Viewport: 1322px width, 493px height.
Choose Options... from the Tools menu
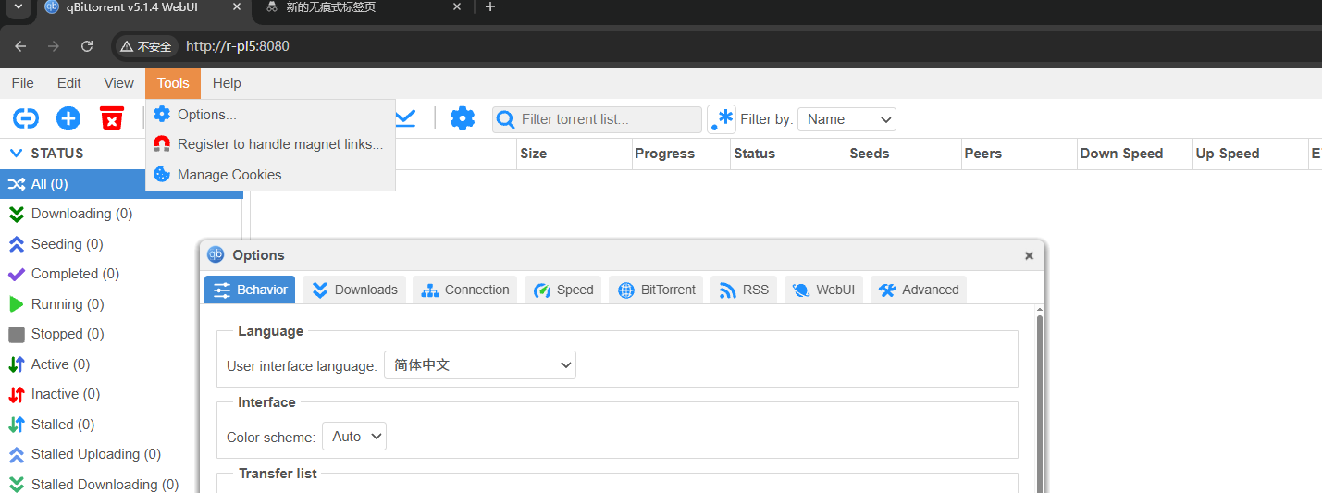(x=270, y=115)
